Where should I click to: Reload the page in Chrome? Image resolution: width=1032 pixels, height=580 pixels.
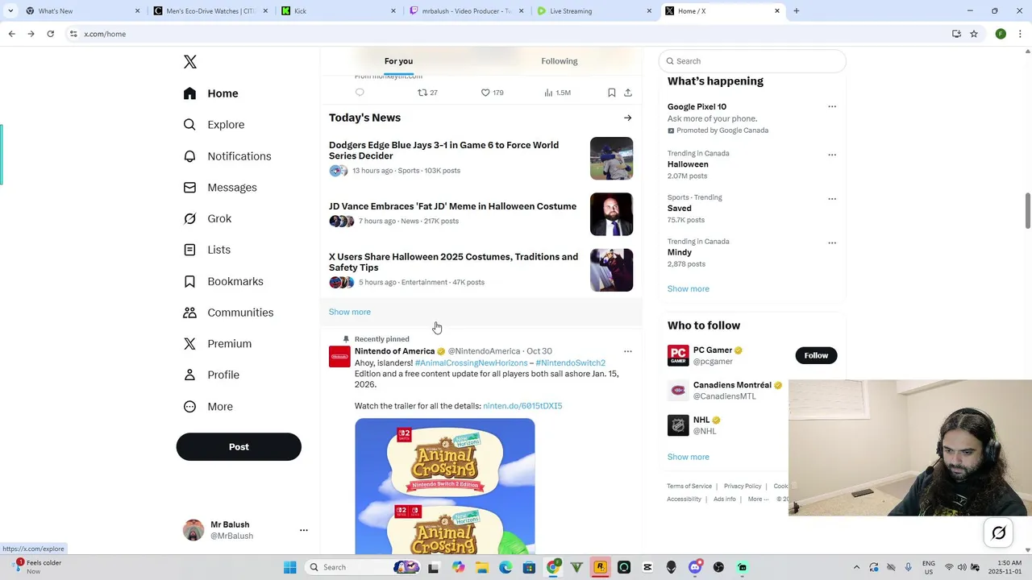click(50, 34)
